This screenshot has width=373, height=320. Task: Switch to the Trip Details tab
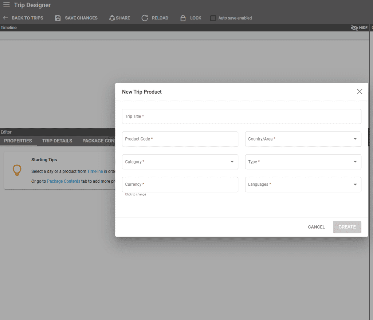point(57,141)
